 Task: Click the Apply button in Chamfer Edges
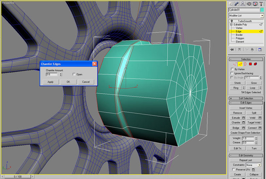point(50,82)
